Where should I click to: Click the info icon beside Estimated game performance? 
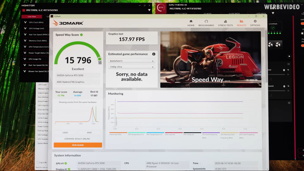click(154, 54)
